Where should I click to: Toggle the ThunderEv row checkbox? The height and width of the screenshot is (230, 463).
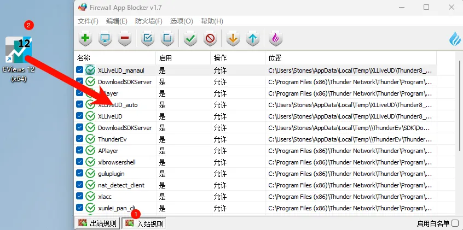79,139
